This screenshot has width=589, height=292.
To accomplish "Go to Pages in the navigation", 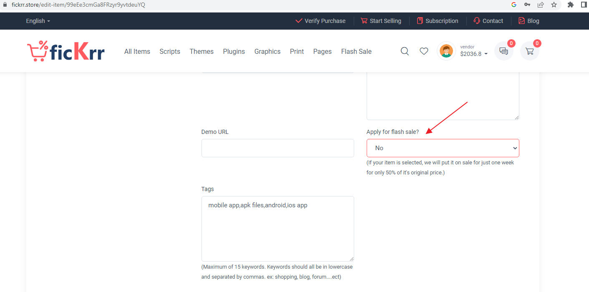I will (x=322, y=51).
